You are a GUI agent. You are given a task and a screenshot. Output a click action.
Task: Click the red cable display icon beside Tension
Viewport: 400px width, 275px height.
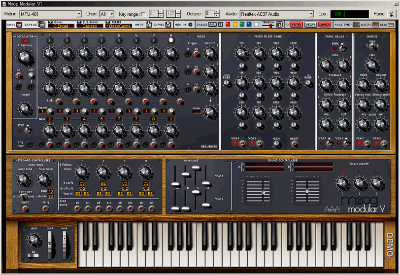279,25
